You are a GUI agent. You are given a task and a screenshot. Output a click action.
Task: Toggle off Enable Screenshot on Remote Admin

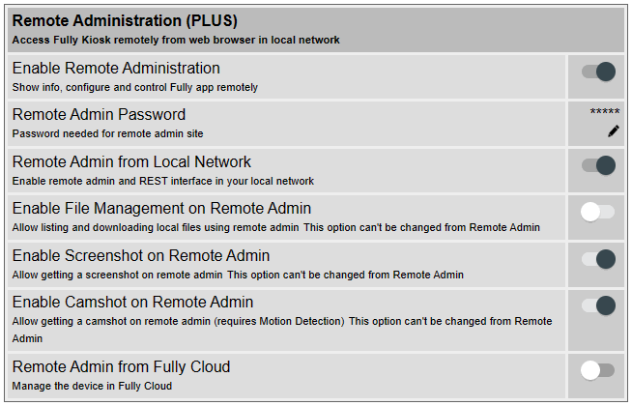(598, 259)
